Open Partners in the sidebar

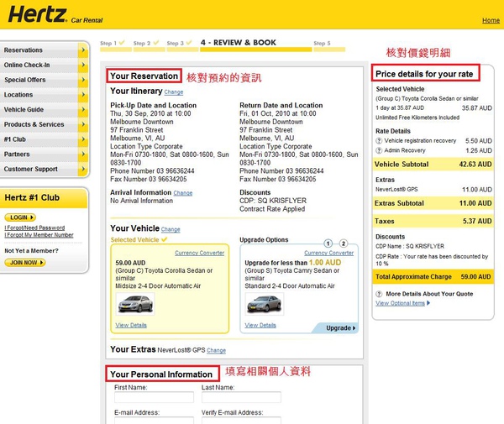17,154
